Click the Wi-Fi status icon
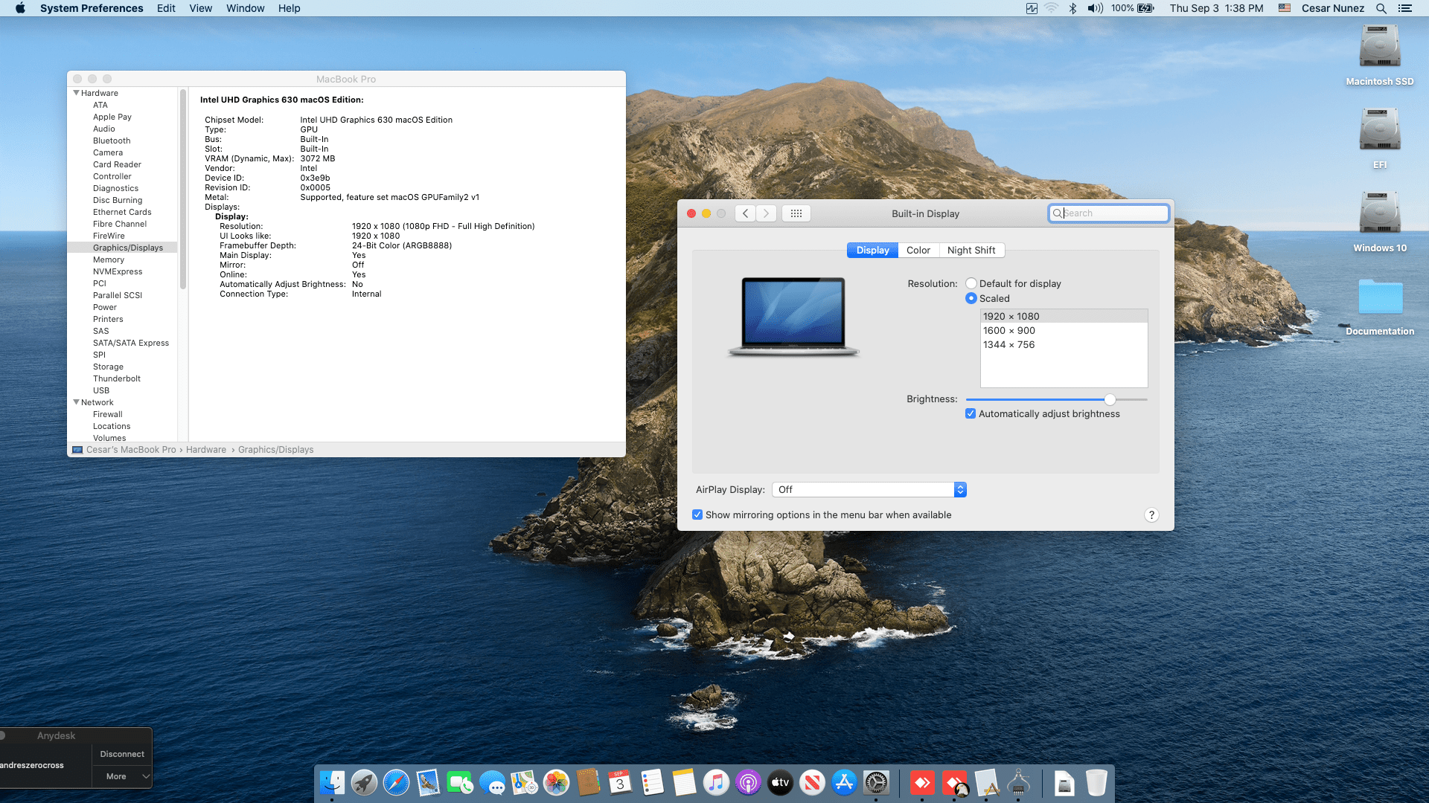 coord(1051,8)
